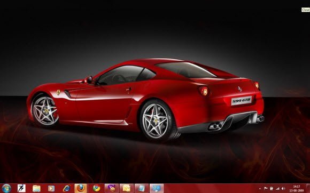Click the 599 GTB plate on wallpaper
The image size is (310, 193).
tap(242, 101)
